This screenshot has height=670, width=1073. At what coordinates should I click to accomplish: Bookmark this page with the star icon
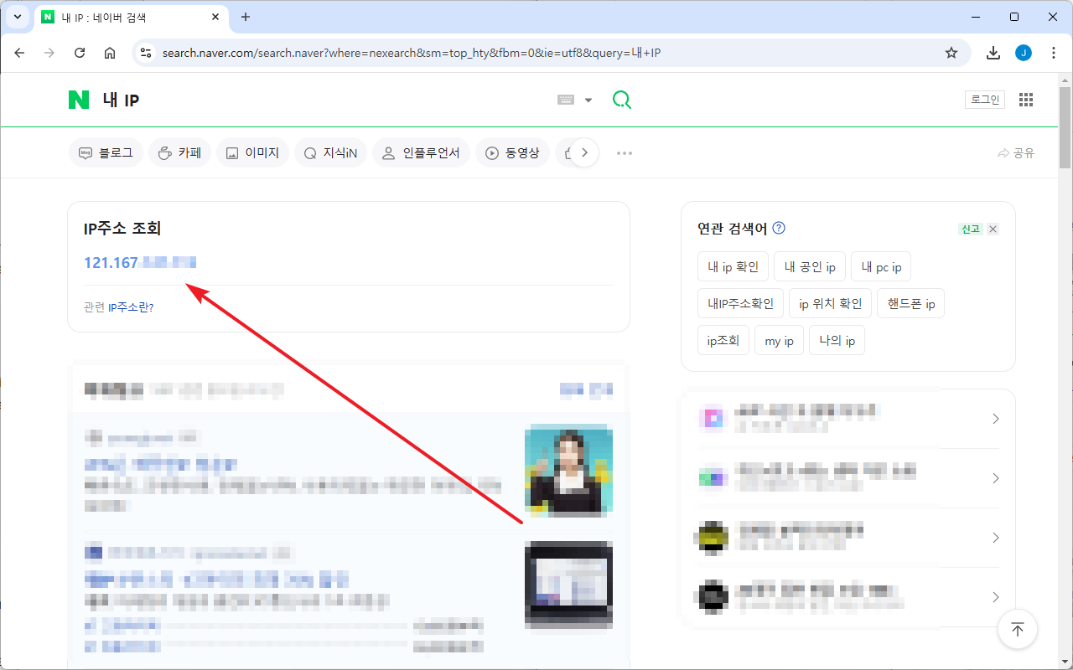(951, 53)
